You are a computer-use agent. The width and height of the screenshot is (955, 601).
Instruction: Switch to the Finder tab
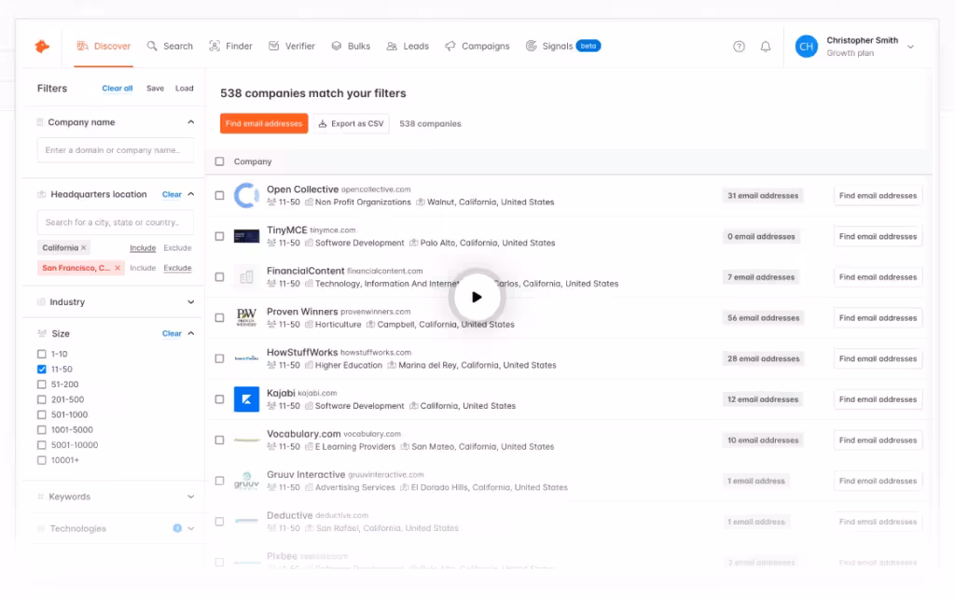230,46
